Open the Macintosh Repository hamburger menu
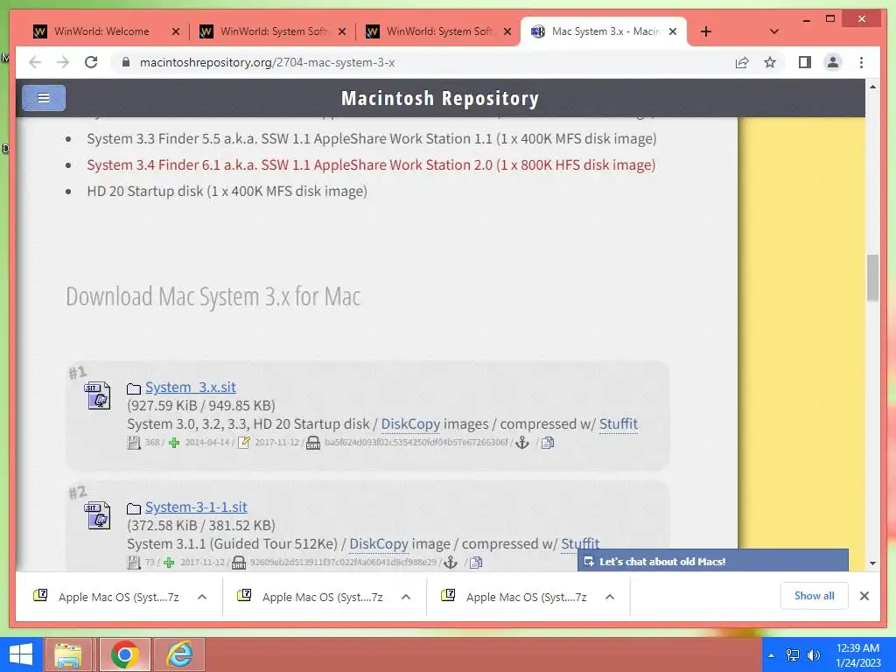Screen dimensions: 896x672 44,98
